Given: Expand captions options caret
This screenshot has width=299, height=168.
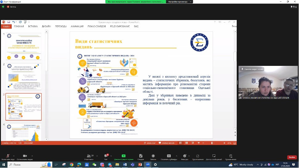Looking at the screenshot, I should pos(176,156).
